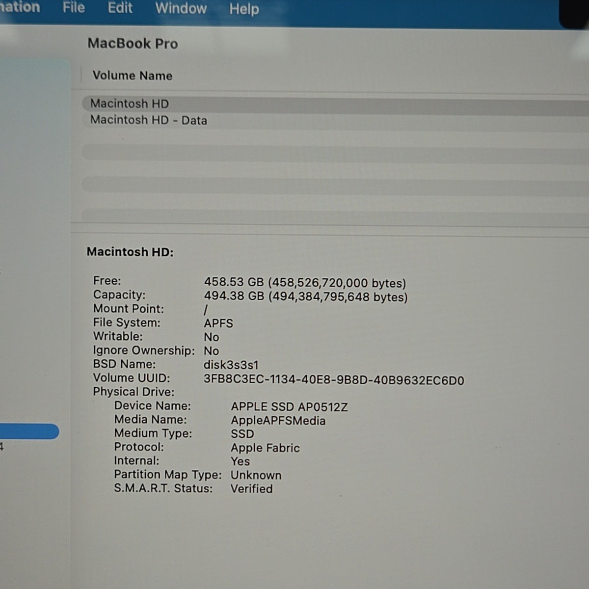Click the Device Name APPLE SSD AP0512Z
Viewport: 589px width, 589px height.
(x=290, y=407)
